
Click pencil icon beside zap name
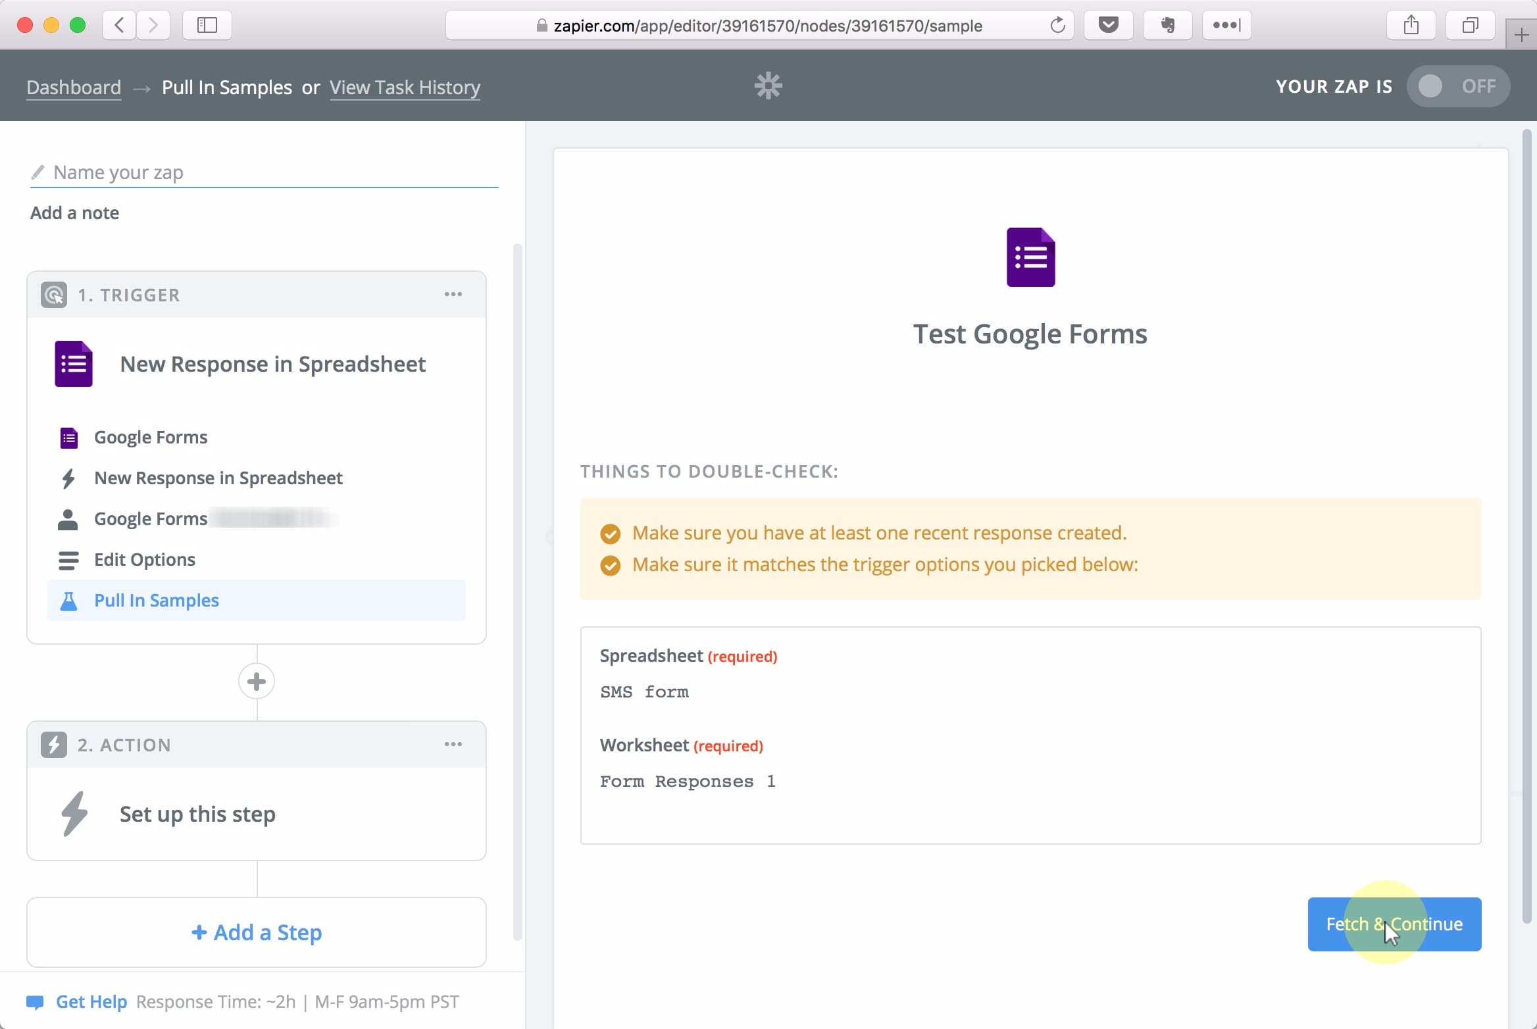coord(38,172)
